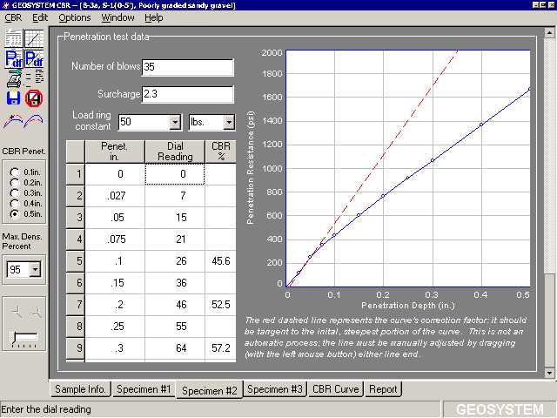Switch to the Specimen #3 tab
The image size is (557, 418).
pos(275,389)
